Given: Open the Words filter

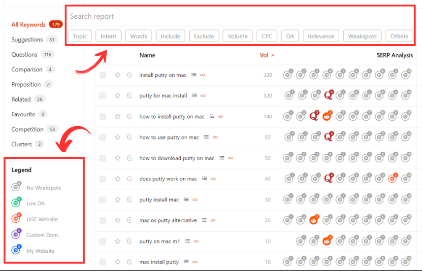Looking at the screenshot, I should pos(138,36).
